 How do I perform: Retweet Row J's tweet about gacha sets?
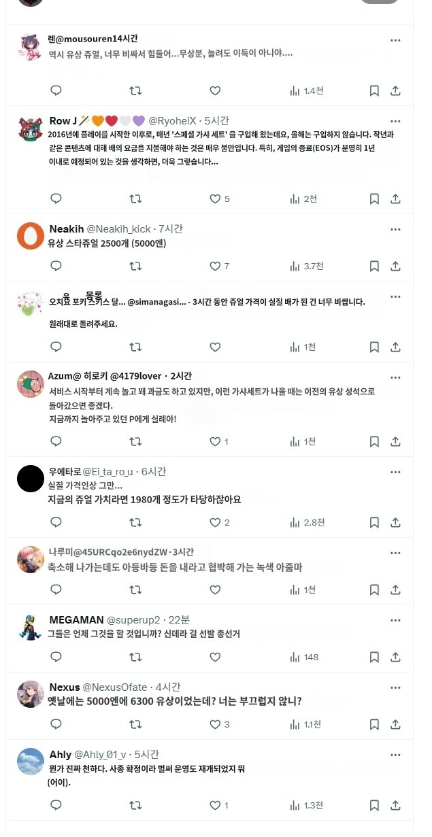coord(135,199)
